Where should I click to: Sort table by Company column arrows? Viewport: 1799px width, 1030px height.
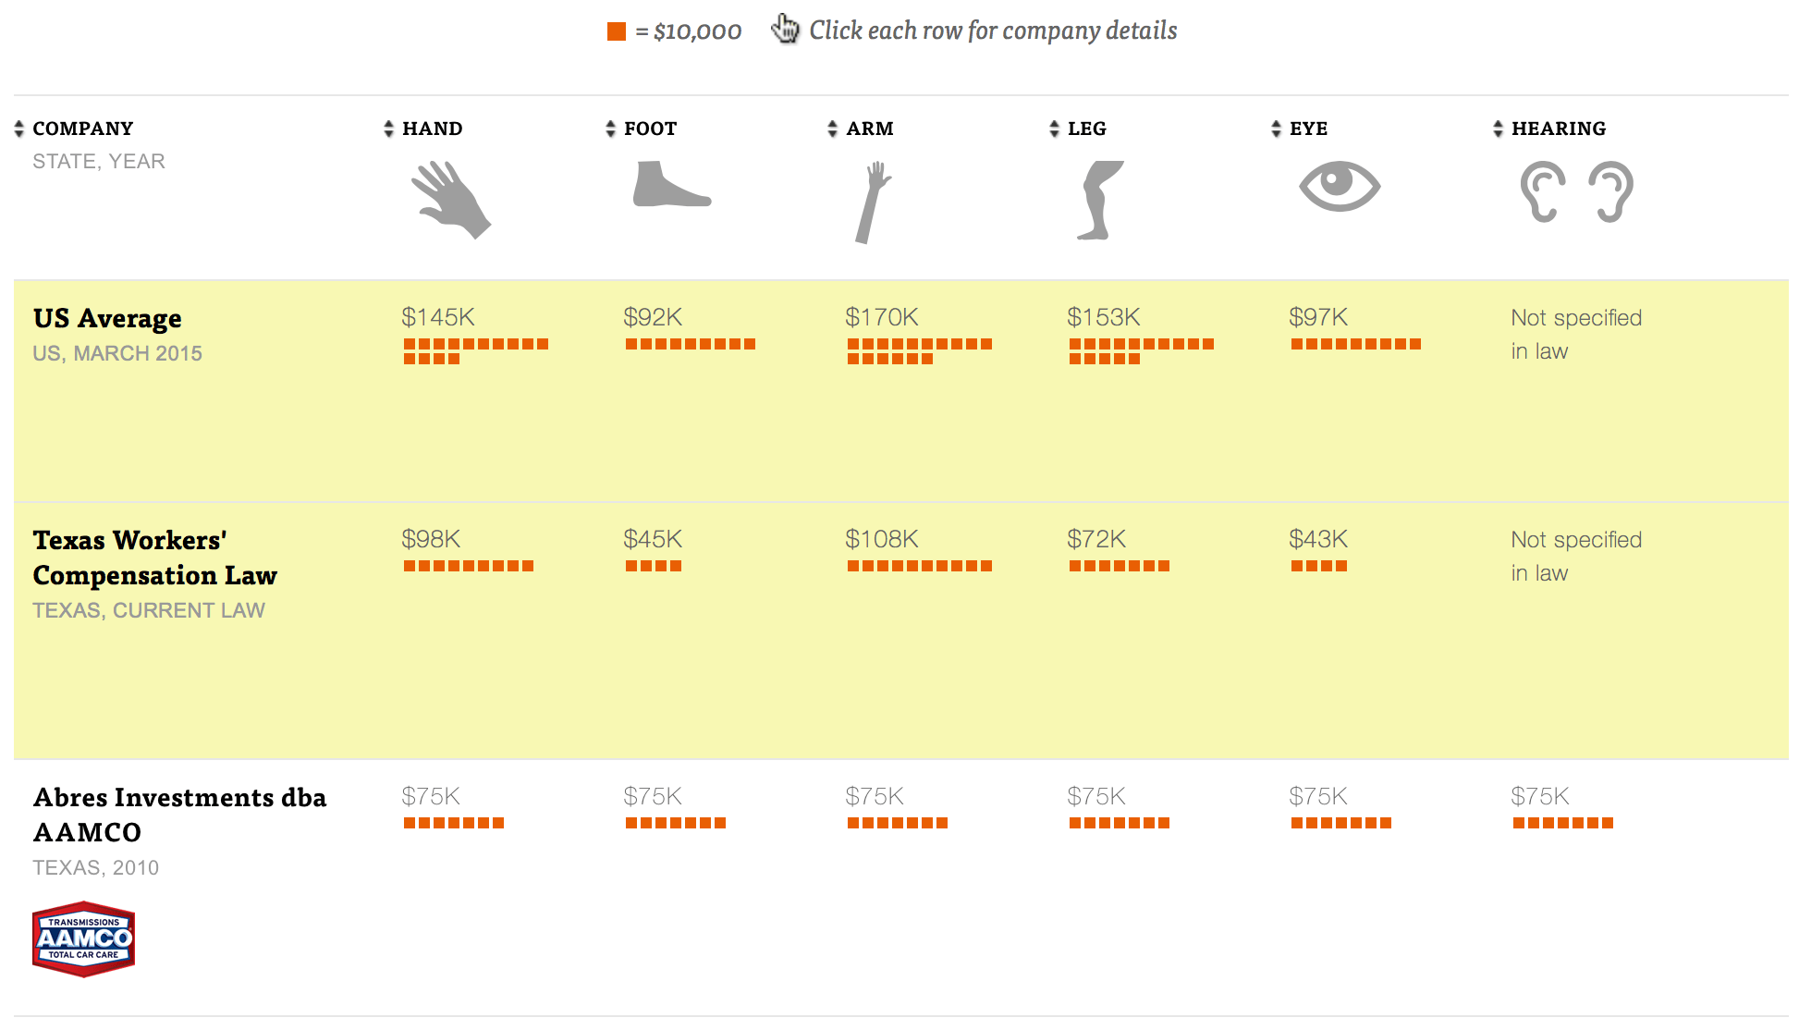coord(18,129)
